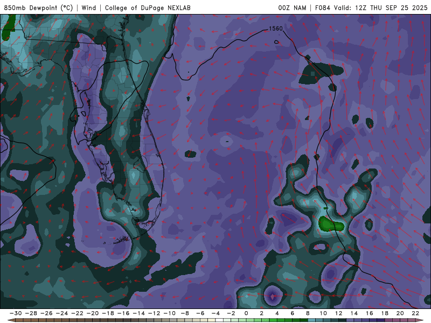The image size is (431, 323).
Task: Click the '12' color scale label
Action: click(339, 313)
